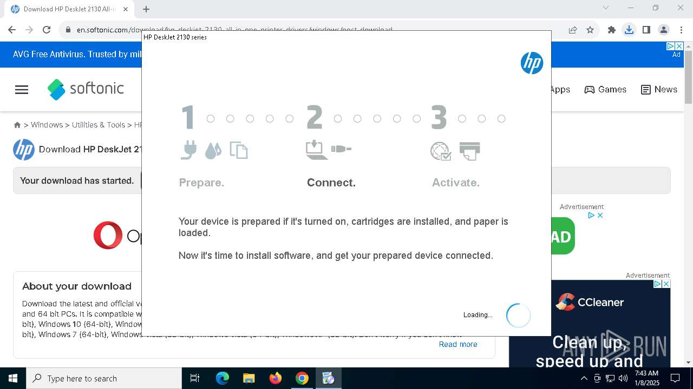
Task: Click the CCleaner advertisement banner
Action: (590, 323)
